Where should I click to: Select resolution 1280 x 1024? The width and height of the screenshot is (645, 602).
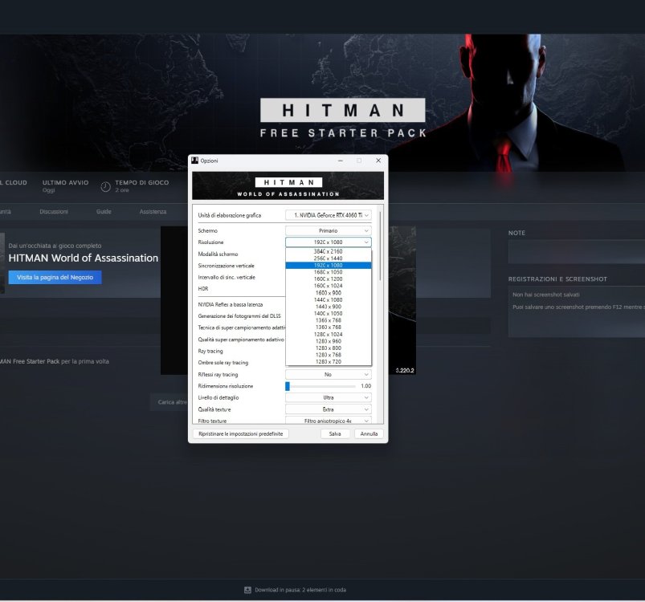(329, 334)
